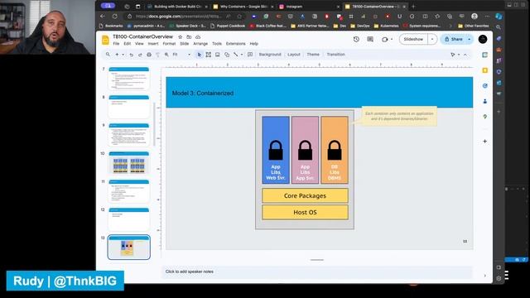Get add-ons with plus icon
The width and height of the screenshot is (530, 298).
[484, 142]
